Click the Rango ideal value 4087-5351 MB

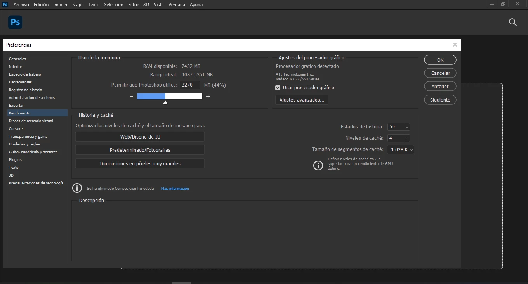tap(197, 75)
